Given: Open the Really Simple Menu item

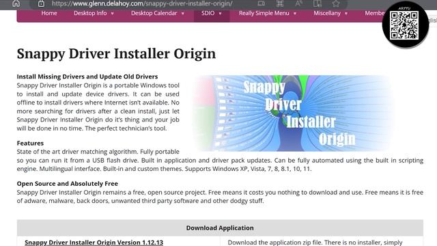Looking at the screenshot, I should 264,13.
